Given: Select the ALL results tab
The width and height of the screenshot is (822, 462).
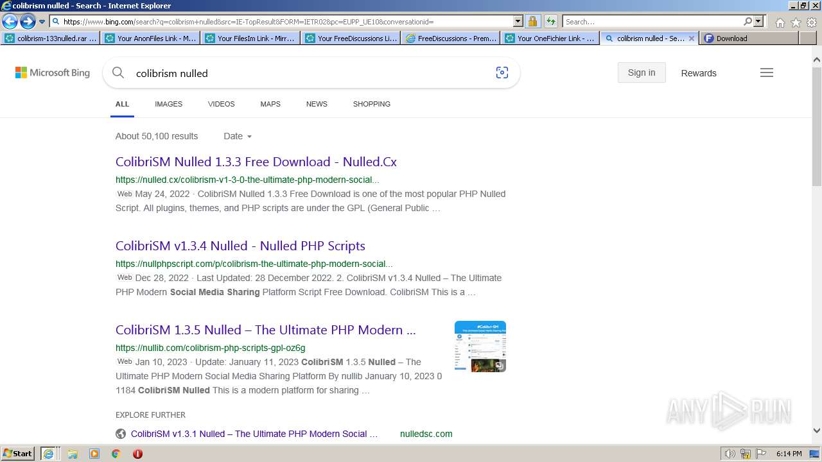Looking at the screenshot, I should click(122, 104).
